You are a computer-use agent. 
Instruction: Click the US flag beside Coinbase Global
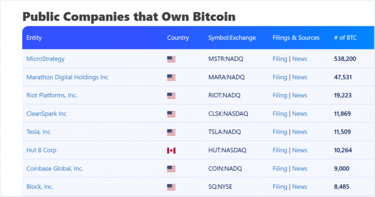pyautogui.click(x=171, y=169)
